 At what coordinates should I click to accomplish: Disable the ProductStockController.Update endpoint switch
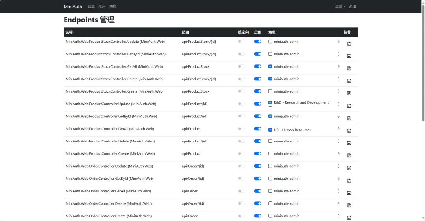257,41
